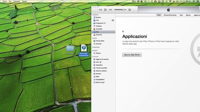Click the AirPlay icon in iTunes toolbar
Viewport: 200px width, 112px height.
tap(130, 10)
